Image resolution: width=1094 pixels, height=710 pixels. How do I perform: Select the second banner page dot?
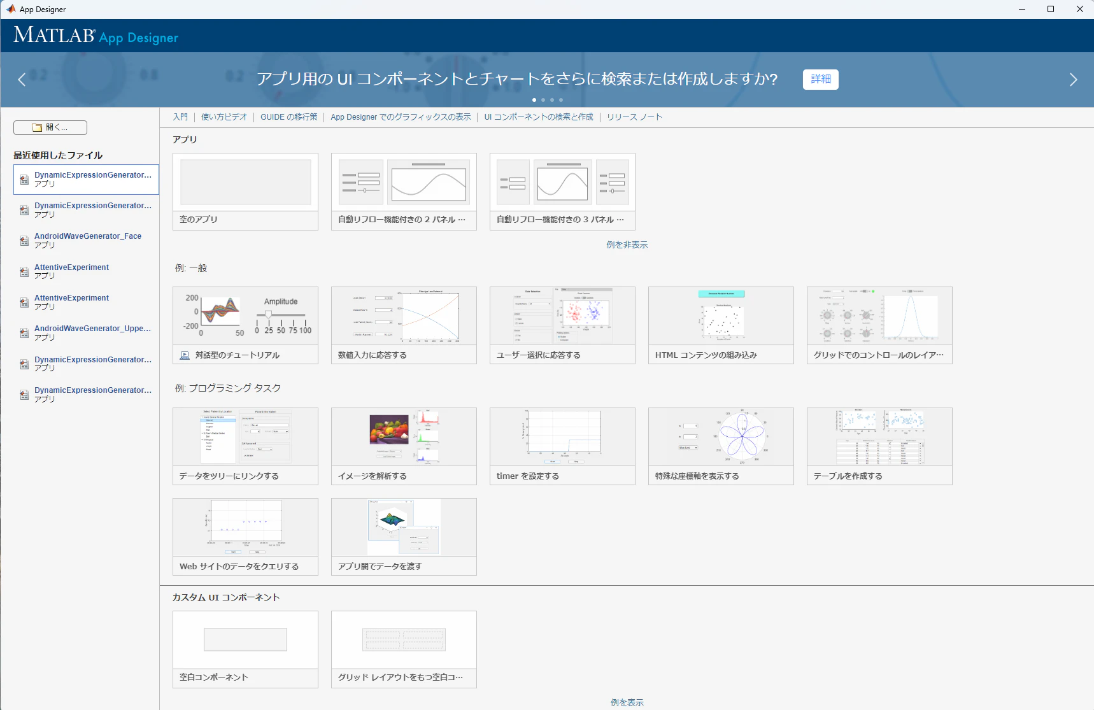coord(543,100)
